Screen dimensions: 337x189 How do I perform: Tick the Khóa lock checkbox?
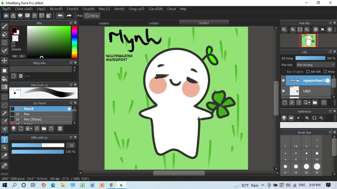(x=325, y=72)
